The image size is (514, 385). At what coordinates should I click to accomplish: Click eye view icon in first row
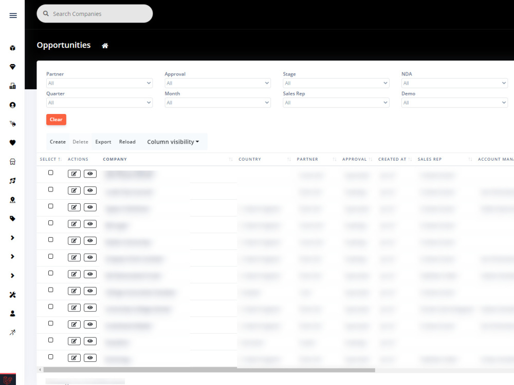coord(90,174)
